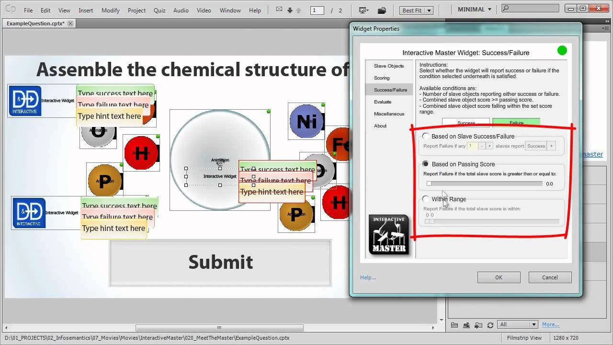Open the Audio menu
The width and height of the screenshot is (613, 345).
click(181, 10)
